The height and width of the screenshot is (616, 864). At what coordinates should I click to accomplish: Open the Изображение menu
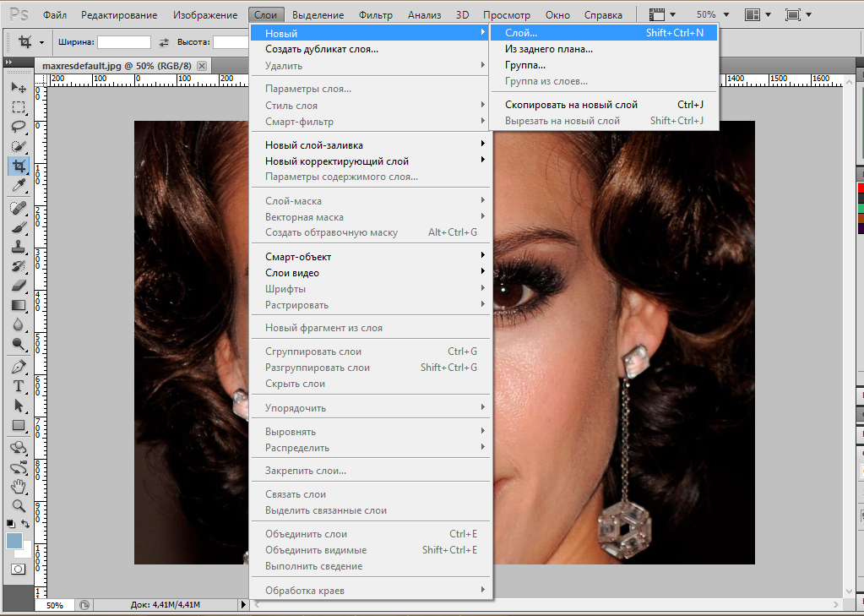point(205,15)
